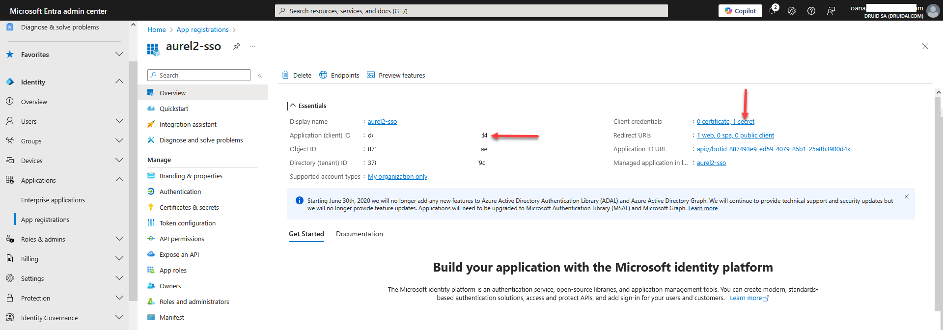Open the aurel2-sso display name link
This screenshot has width=943, height=330.
[x=382, y=121]
